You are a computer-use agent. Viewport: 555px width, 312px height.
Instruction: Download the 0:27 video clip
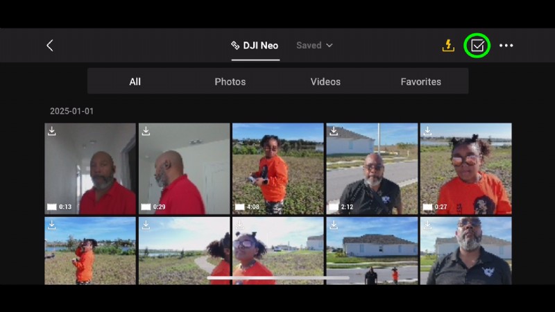pos(427,131)
